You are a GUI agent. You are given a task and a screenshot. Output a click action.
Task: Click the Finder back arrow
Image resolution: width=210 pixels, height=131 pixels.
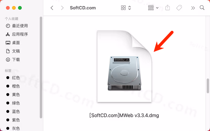pyautogui.click(x=52, y=8)
